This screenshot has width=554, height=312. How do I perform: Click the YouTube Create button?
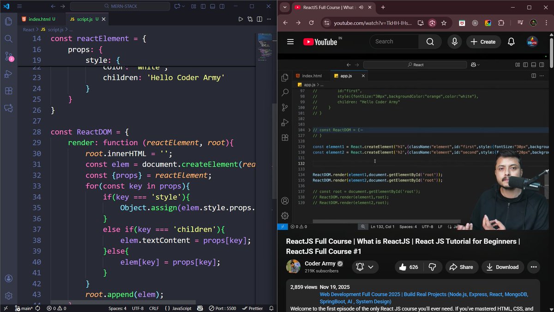483,42
